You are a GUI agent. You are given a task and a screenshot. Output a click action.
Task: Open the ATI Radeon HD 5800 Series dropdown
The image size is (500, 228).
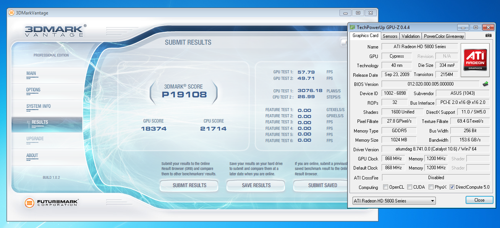tap(394, 201)
